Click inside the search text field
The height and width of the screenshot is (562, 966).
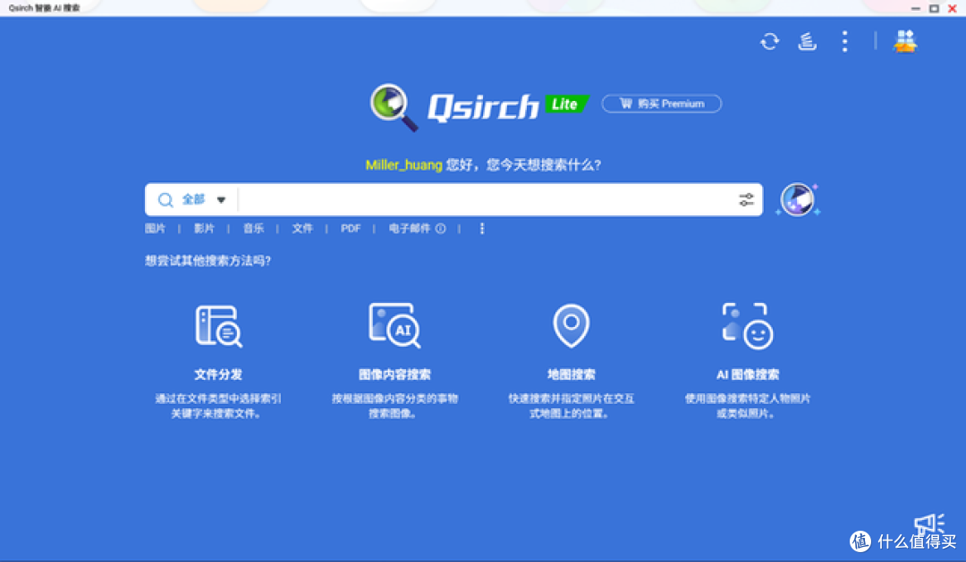coord(487,199)
